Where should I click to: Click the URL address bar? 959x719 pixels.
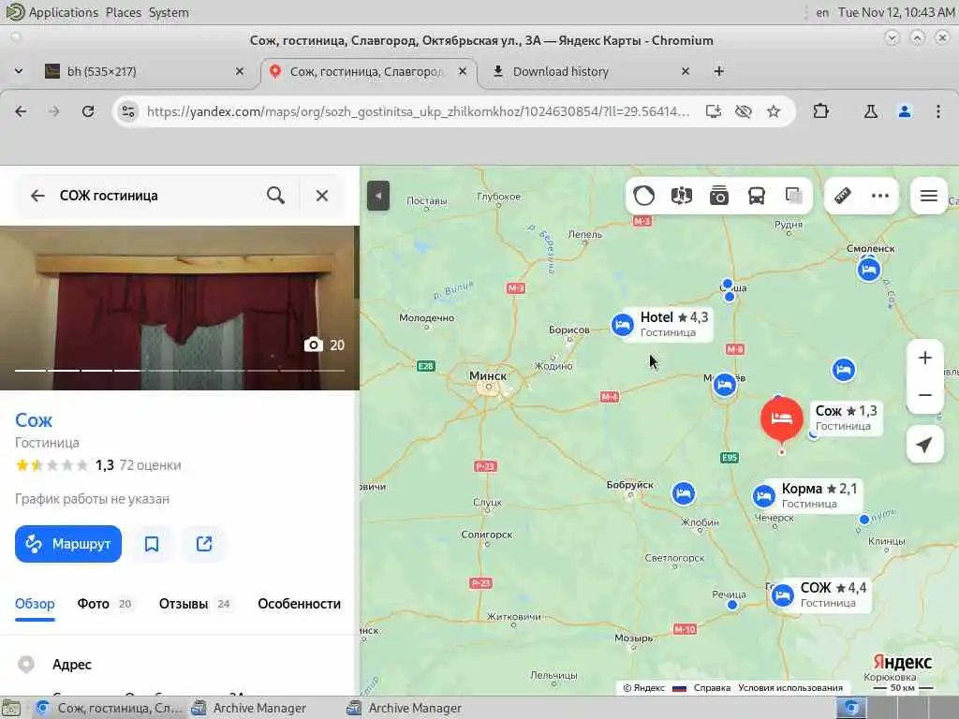[x=418, y=111]
